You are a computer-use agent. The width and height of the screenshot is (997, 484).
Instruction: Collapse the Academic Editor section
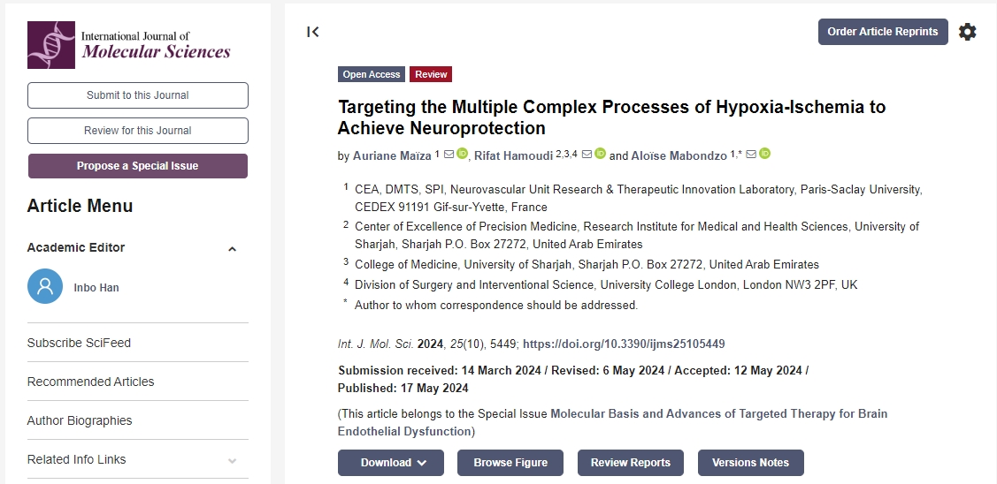[232, 248]
